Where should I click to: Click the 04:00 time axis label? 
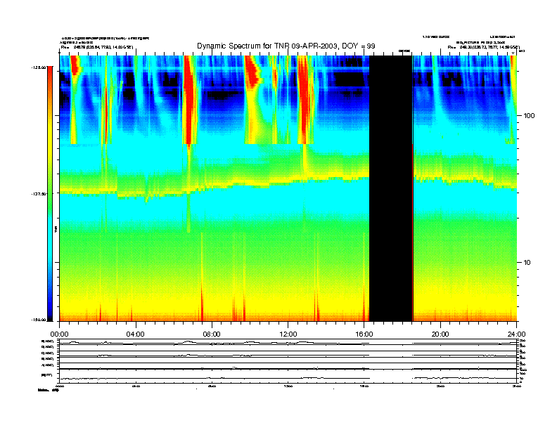[x=136, y=334]
